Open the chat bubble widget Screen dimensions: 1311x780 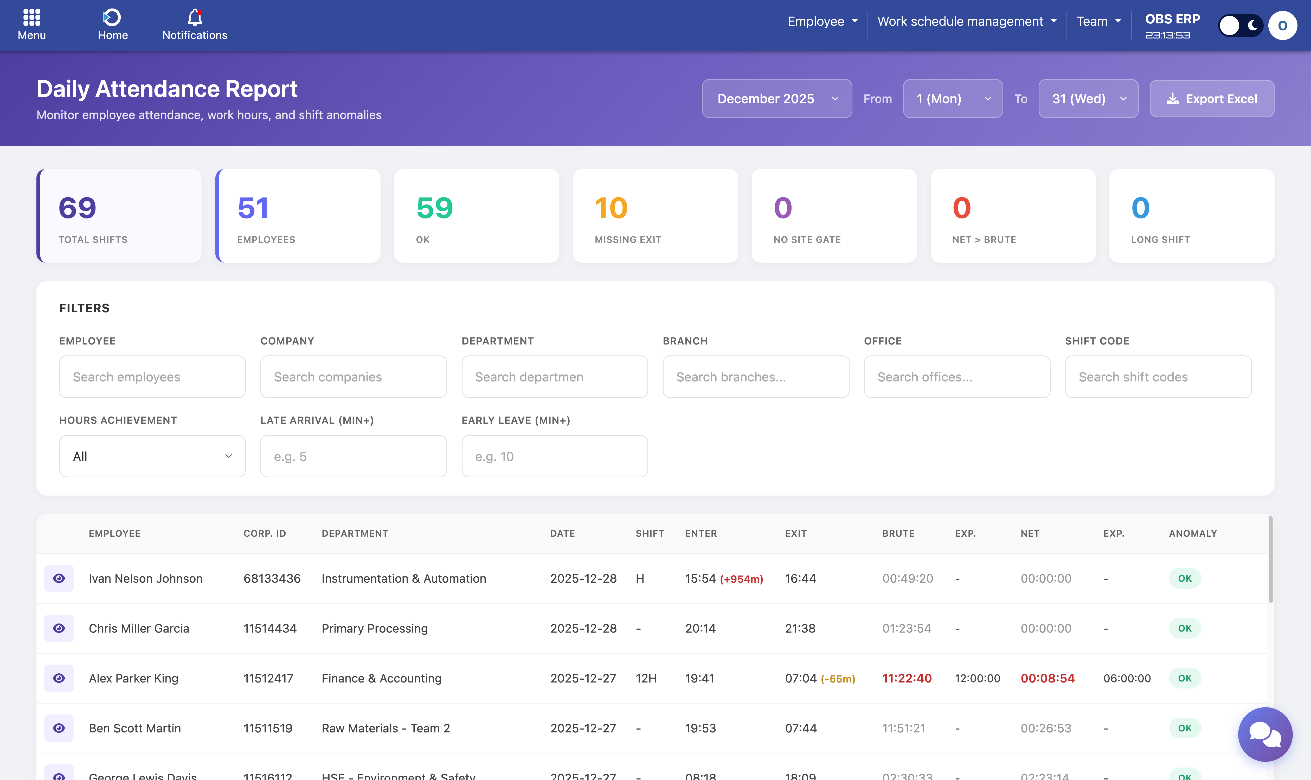(1265, 734)
